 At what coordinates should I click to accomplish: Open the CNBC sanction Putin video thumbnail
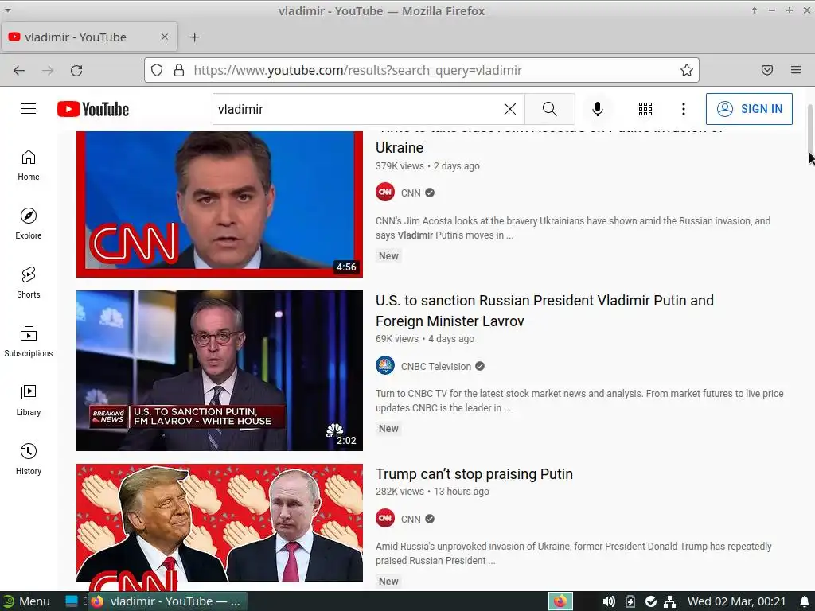(220, 371)
